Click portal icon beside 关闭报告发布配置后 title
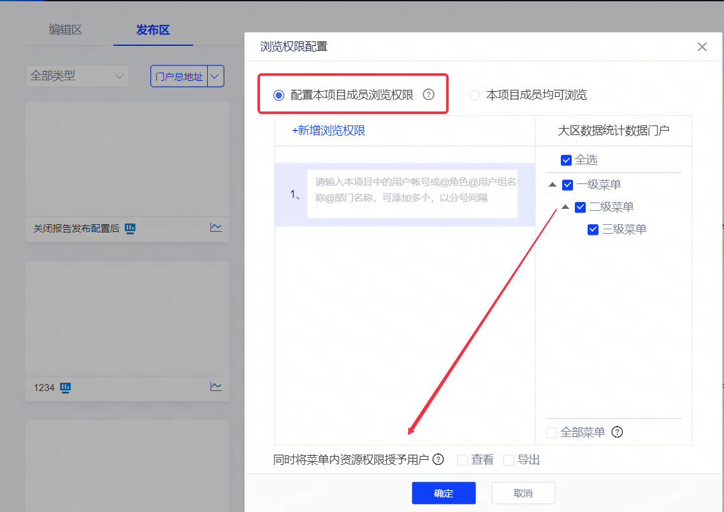The width and height of the screenshot is (724, 512). coord(130,228)
